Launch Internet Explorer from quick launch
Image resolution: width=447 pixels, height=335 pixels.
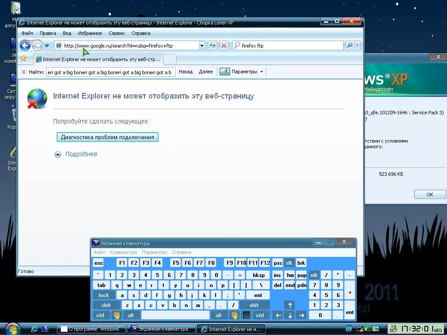(34, 329)
